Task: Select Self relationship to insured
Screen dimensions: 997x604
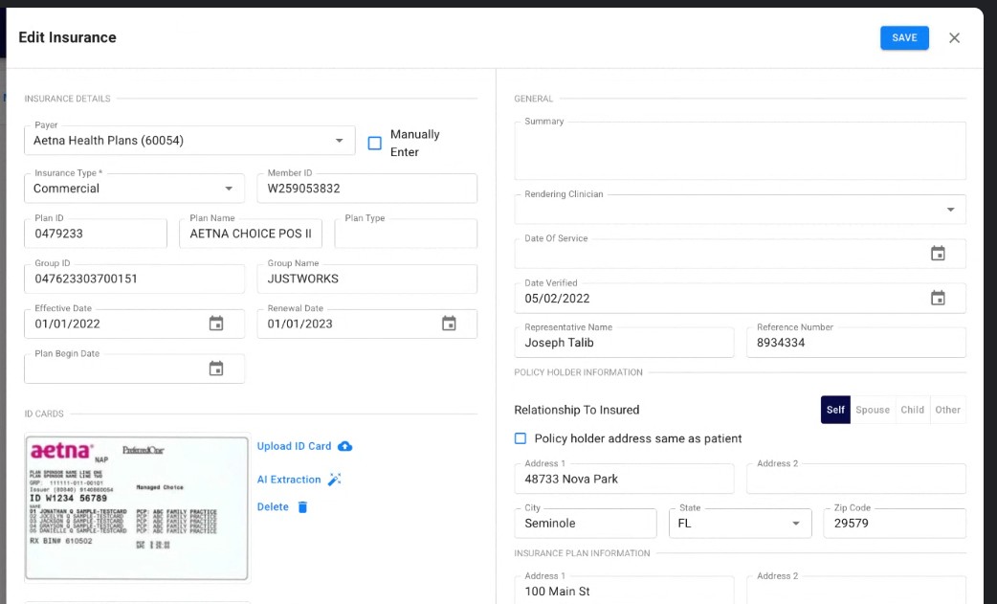Action: coord(835,410)
